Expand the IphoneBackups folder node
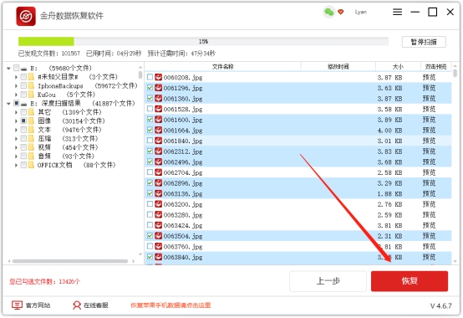 (16, 85)
